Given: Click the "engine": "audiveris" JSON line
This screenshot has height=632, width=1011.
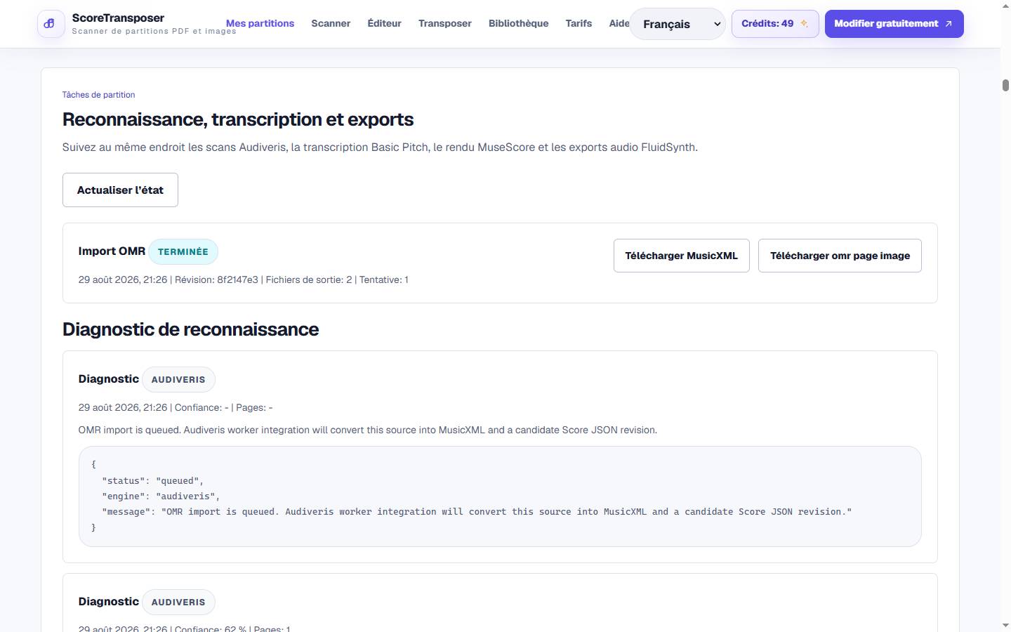Looking at the screenshot, I should pos(161,496).
